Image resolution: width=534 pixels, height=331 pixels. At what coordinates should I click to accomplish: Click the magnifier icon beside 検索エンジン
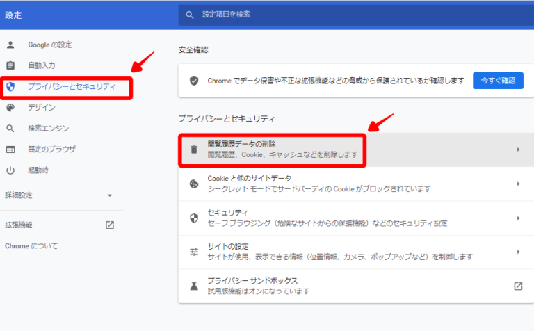pyautogui.click(x=10, y=129)
